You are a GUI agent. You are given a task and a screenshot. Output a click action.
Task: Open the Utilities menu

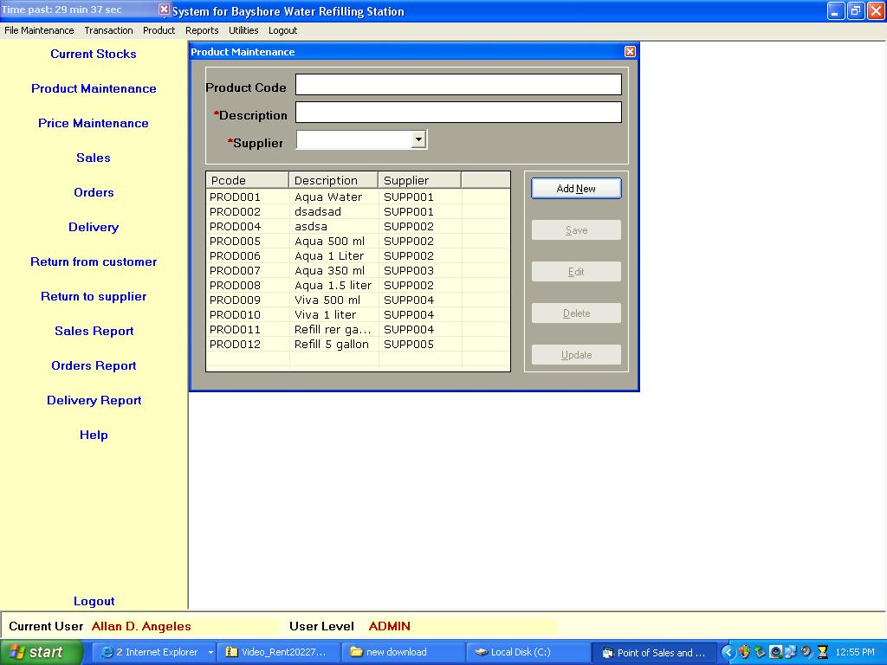[x=243, y=30]
